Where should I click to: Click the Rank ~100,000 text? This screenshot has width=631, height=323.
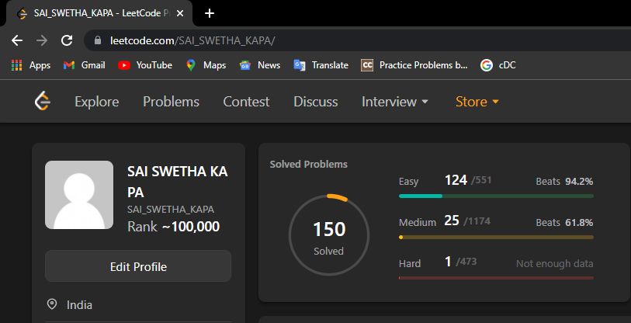coord(173,227)
